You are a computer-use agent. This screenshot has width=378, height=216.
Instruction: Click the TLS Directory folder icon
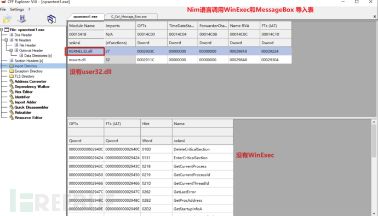pos(12,76)
